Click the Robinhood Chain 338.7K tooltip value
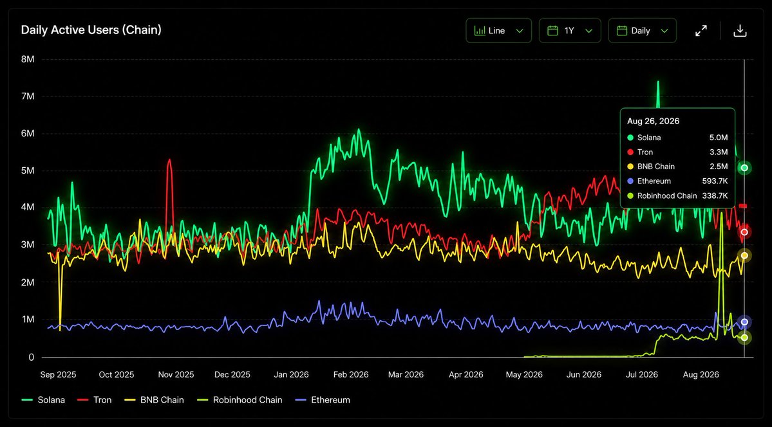This screenshot has height=427, width=772. (x=715, y=195)
